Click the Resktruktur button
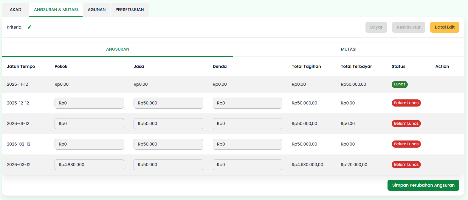468x200 pixels. [x=408, y=27]
